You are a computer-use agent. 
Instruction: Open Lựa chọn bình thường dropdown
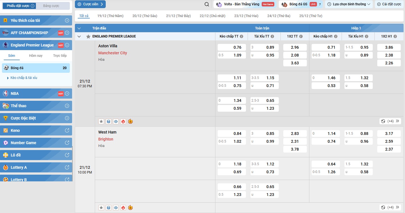click(x=349, y=4)
